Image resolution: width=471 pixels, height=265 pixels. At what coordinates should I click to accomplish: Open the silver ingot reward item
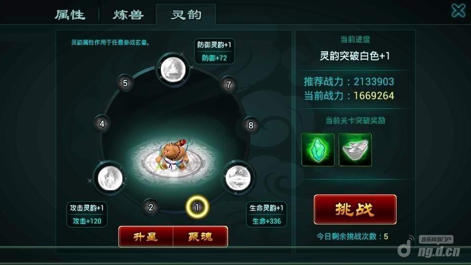pyautogui.click(x=355, y=150)
